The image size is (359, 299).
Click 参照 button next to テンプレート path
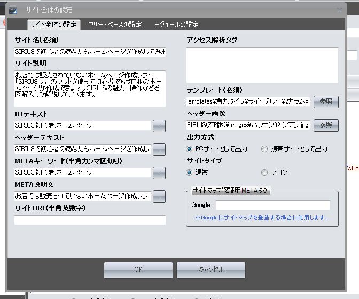[x=326, y=102]
